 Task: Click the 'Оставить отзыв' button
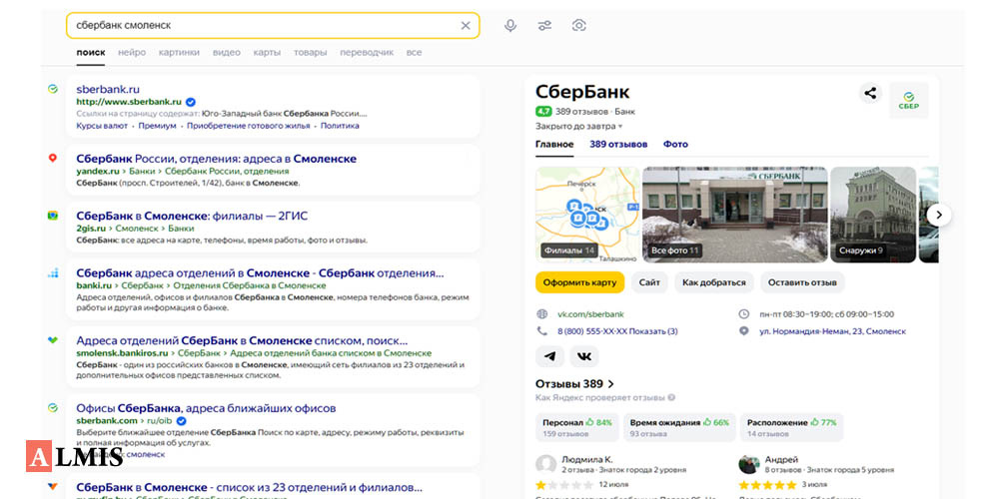[x=802, y=282]
